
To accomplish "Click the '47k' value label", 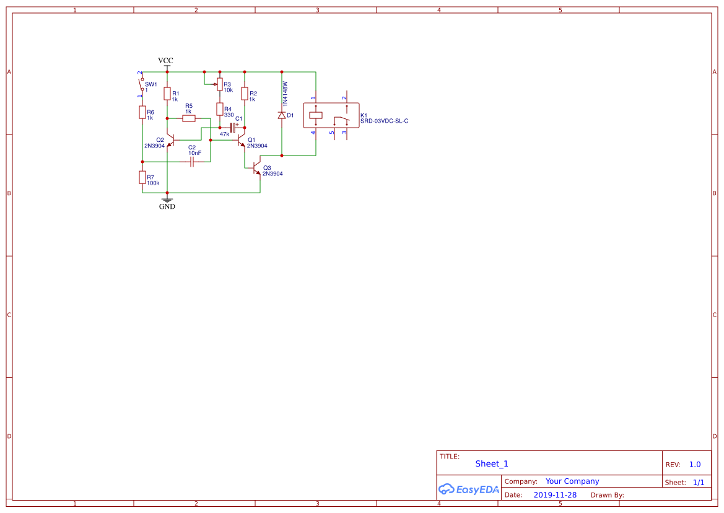I will tap(224, 134).
